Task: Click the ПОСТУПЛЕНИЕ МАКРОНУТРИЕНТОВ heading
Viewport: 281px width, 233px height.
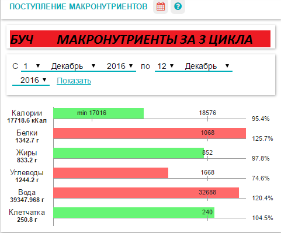Action: point(78,6)
